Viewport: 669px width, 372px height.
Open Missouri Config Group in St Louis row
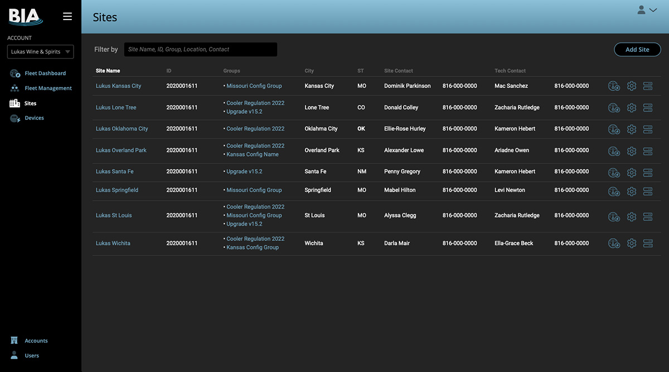coord(254,215)
